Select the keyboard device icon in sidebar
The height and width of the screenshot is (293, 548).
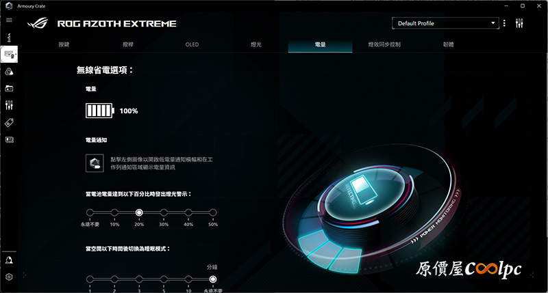[9, 55]
